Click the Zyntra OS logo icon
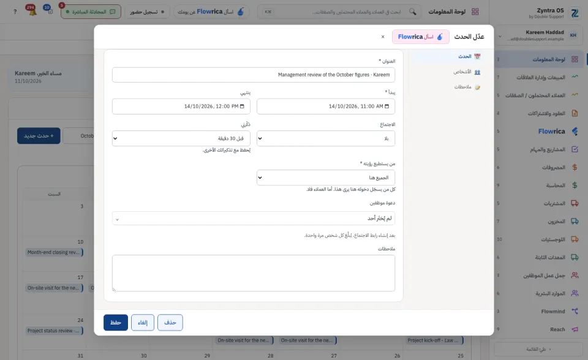Screen dimensions: 588x360 click(575, 13)
